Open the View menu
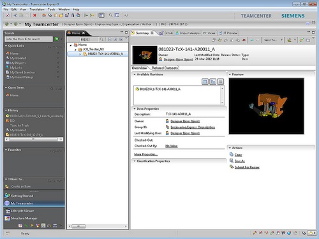This screenshot has height=239, width=319. click(x=23, y=10)
